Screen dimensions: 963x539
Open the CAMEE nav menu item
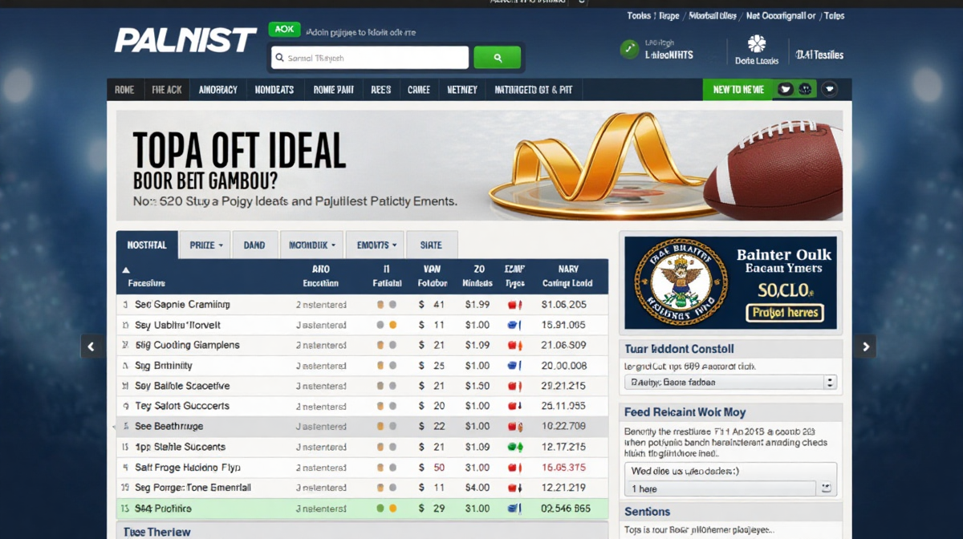[419, 90]
